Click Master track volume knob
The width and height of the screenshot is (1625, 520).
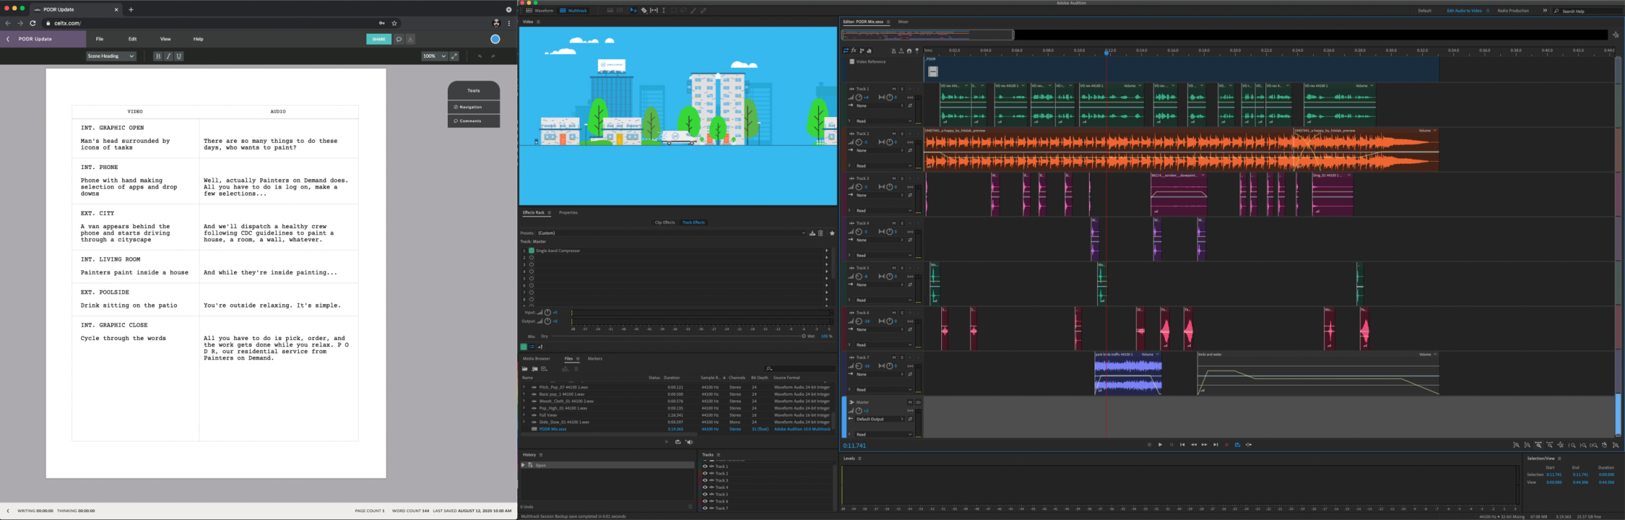[x=859, y=411]
